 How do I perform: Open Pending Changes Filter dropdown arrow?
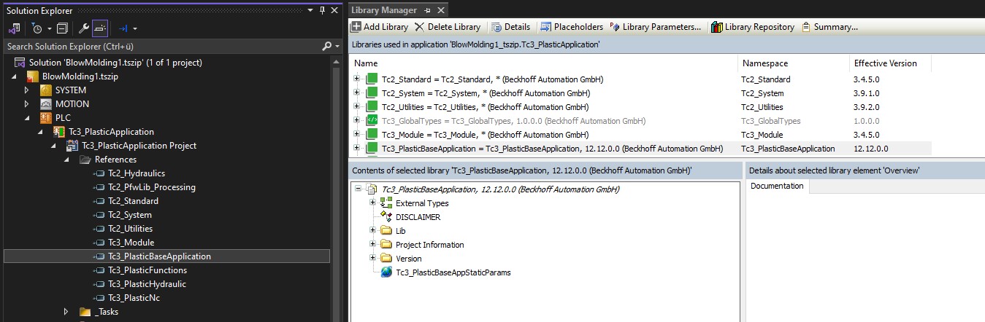49,28
